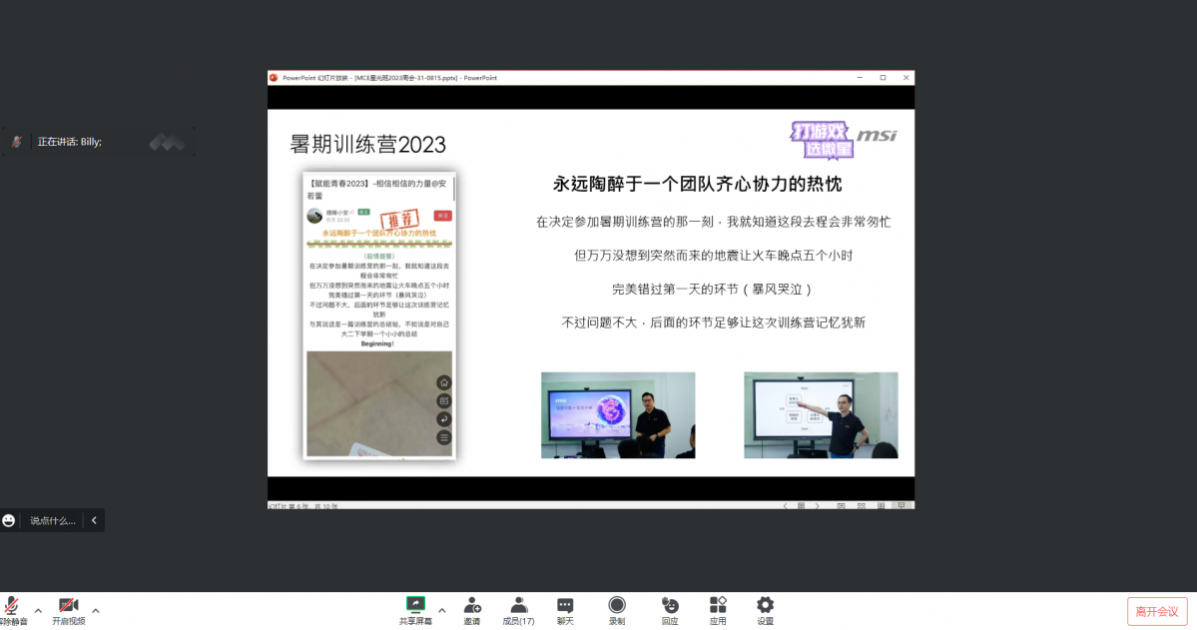Go to next slide arrow in PowerPoint status bar
The width and height of the screenshot is (1197, 630).
pos(817,506)
